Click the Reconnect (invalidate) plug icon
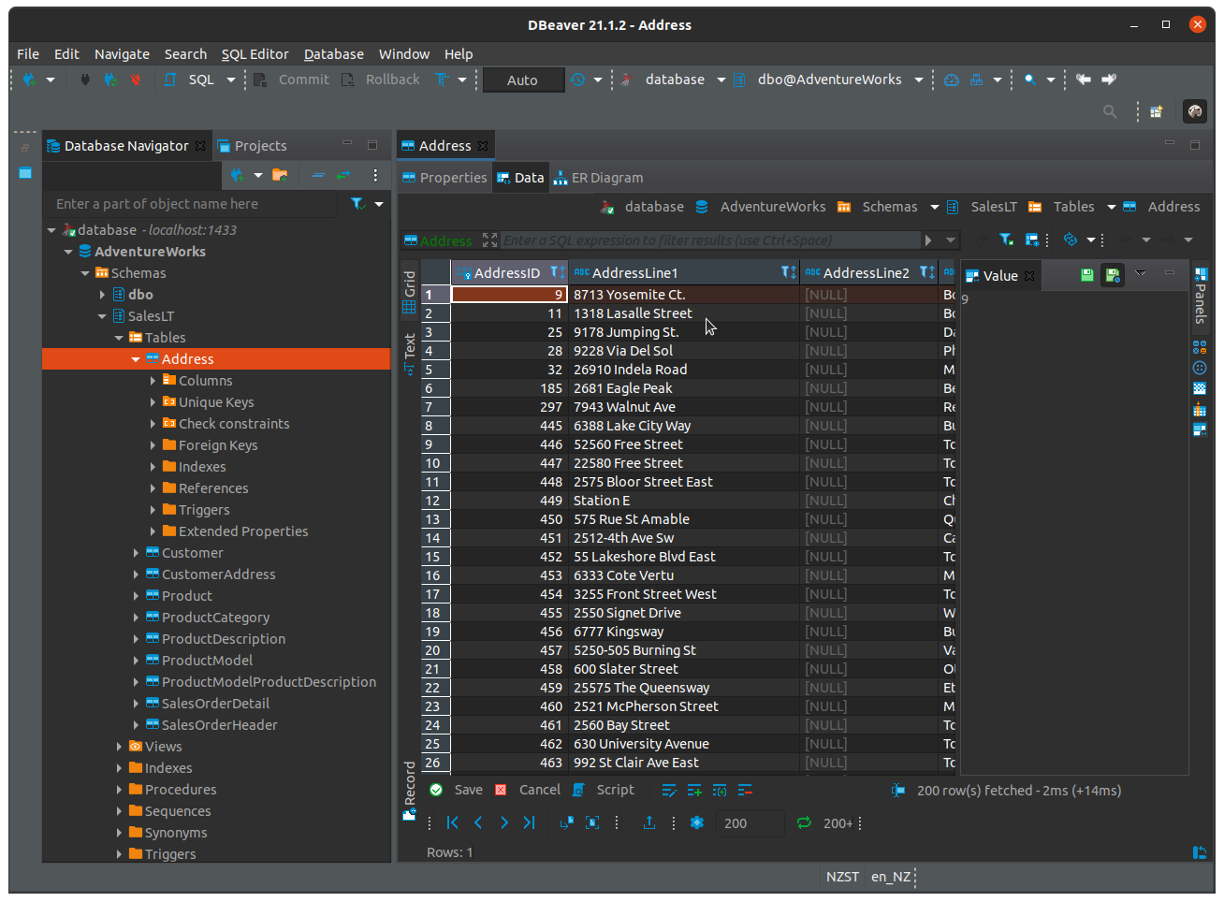Screen dimensions: 1224x902 coord(109,80)
